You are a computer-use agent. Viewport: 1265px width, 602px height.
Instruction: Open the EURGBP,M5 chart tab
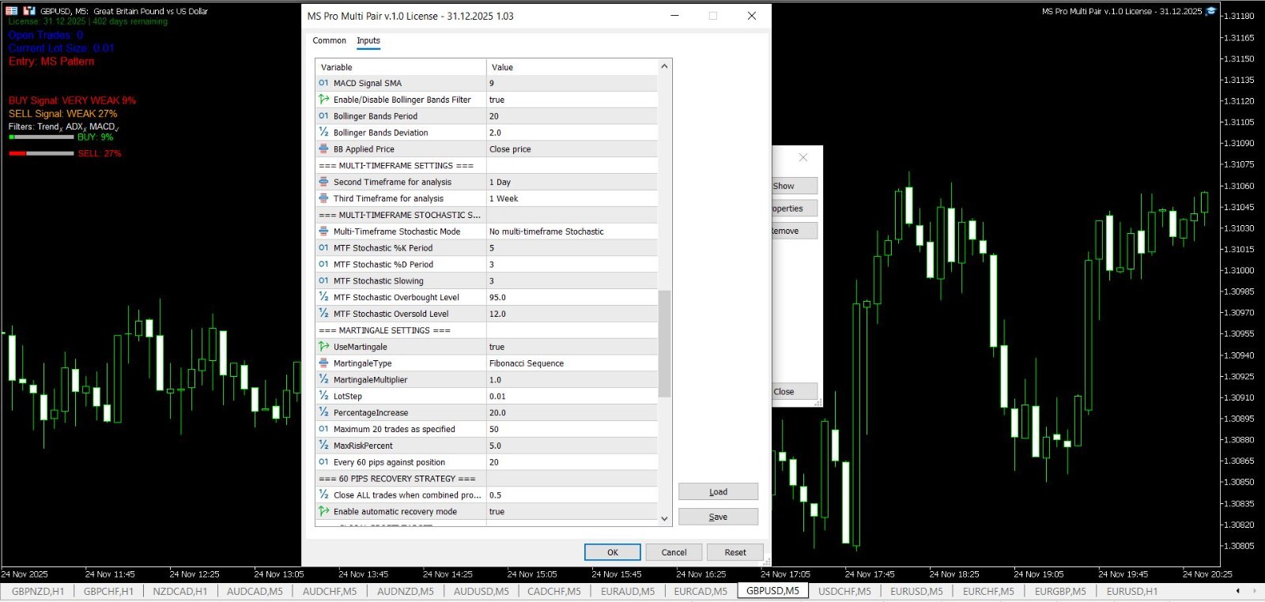(x=1060, y=591)
